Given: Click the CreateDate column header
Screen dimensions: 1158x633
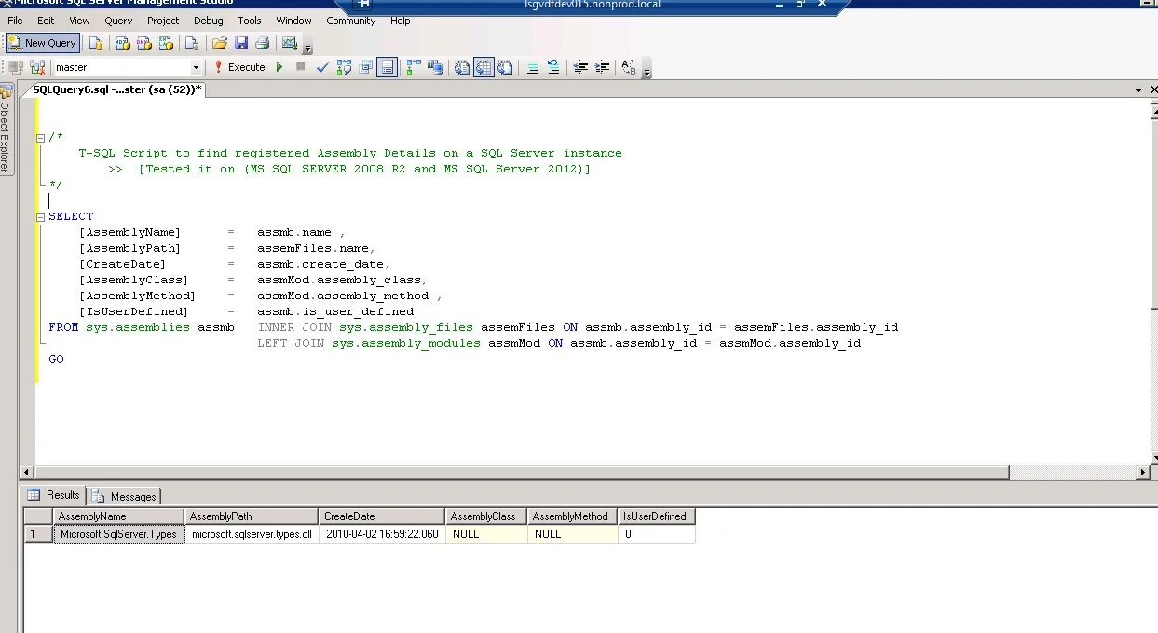Looking at the screenshot, I should (382, 516).
